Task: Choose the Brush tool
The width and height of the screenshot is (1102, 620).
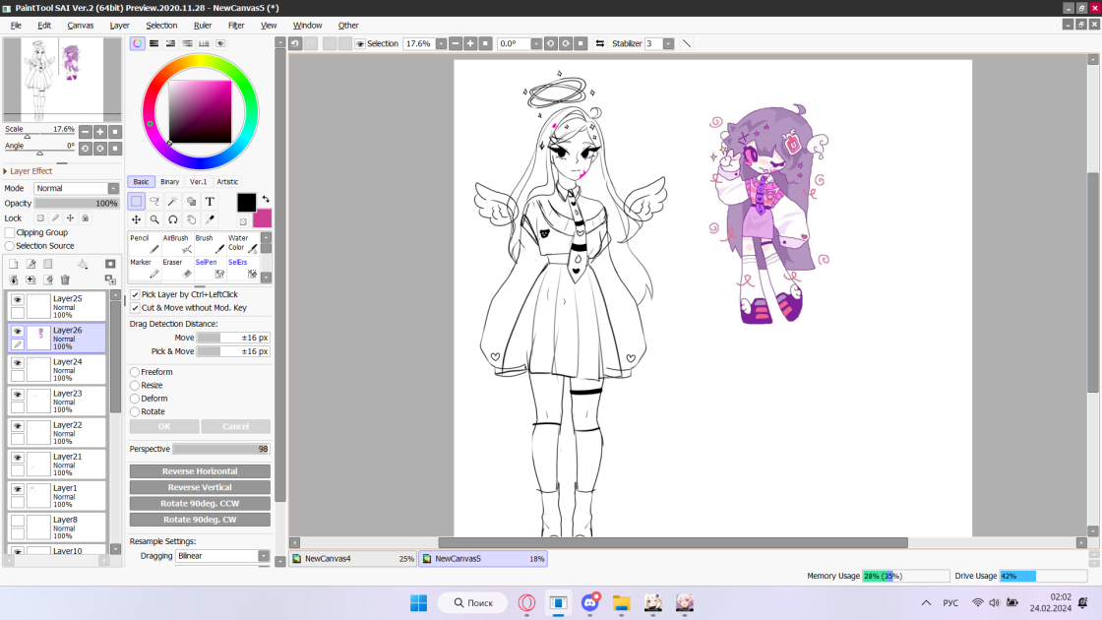Action: 210,243
